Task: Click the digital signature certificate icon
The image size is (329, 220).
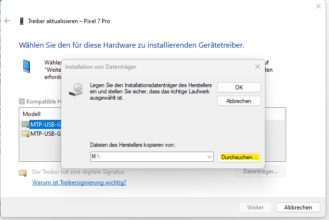Action: [x=23, y=173]
